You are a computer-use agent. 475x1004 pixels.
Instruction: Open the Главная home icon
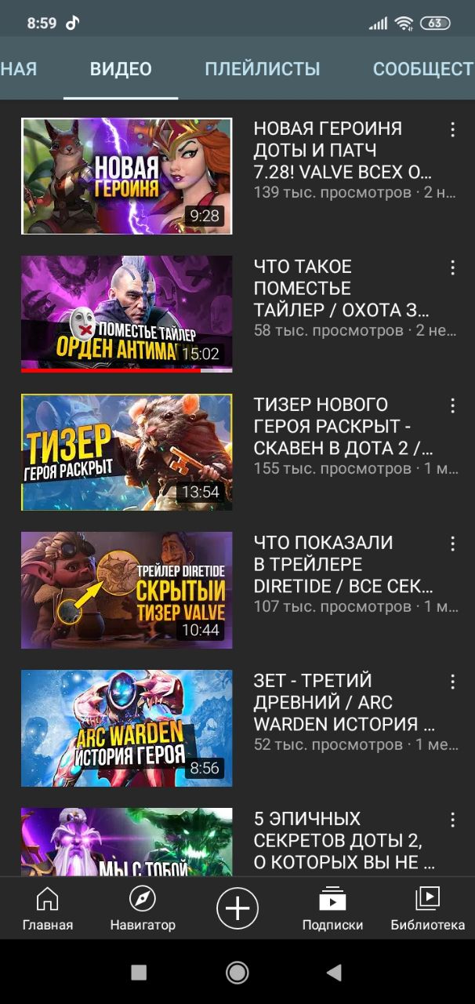47,899
